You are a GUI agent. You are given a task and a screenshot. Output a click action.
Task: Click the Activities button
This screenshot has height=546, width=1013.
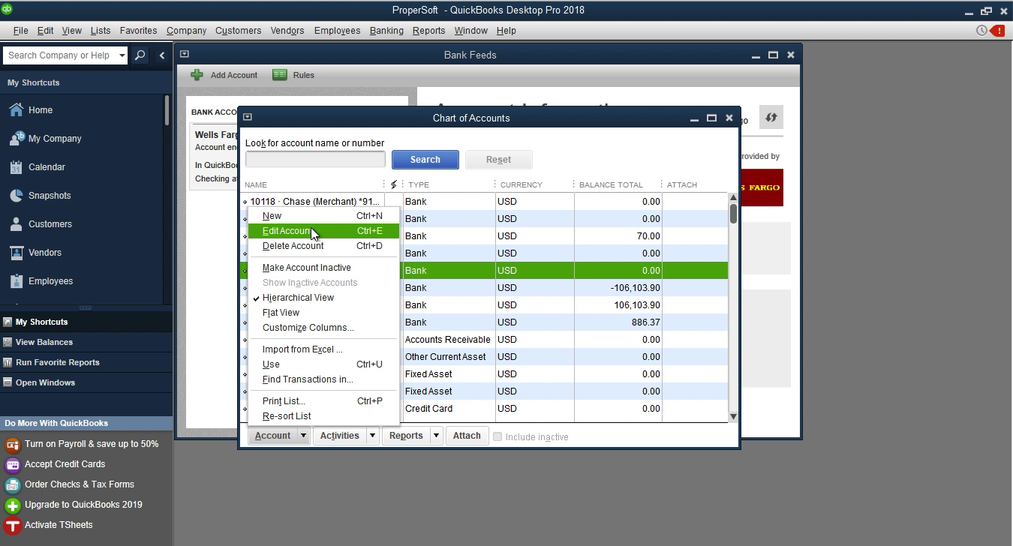(x=339, y=436)
